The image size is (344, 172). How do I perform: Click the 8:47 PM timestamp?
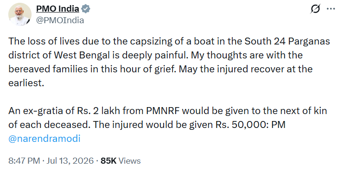pos(24,161)
